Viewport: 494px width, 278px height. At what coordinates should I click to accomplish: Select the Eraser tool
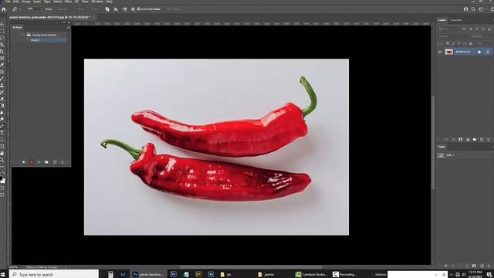(x=2, y=99)
